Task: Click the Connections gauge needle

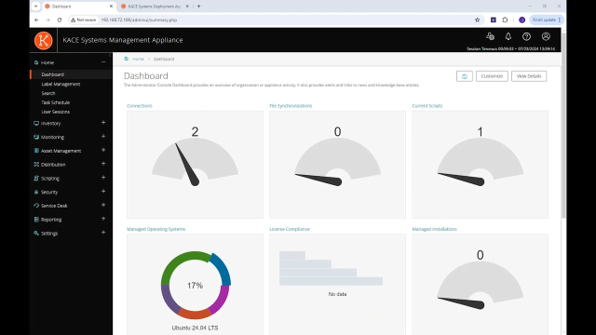Action: pos(187,165)
